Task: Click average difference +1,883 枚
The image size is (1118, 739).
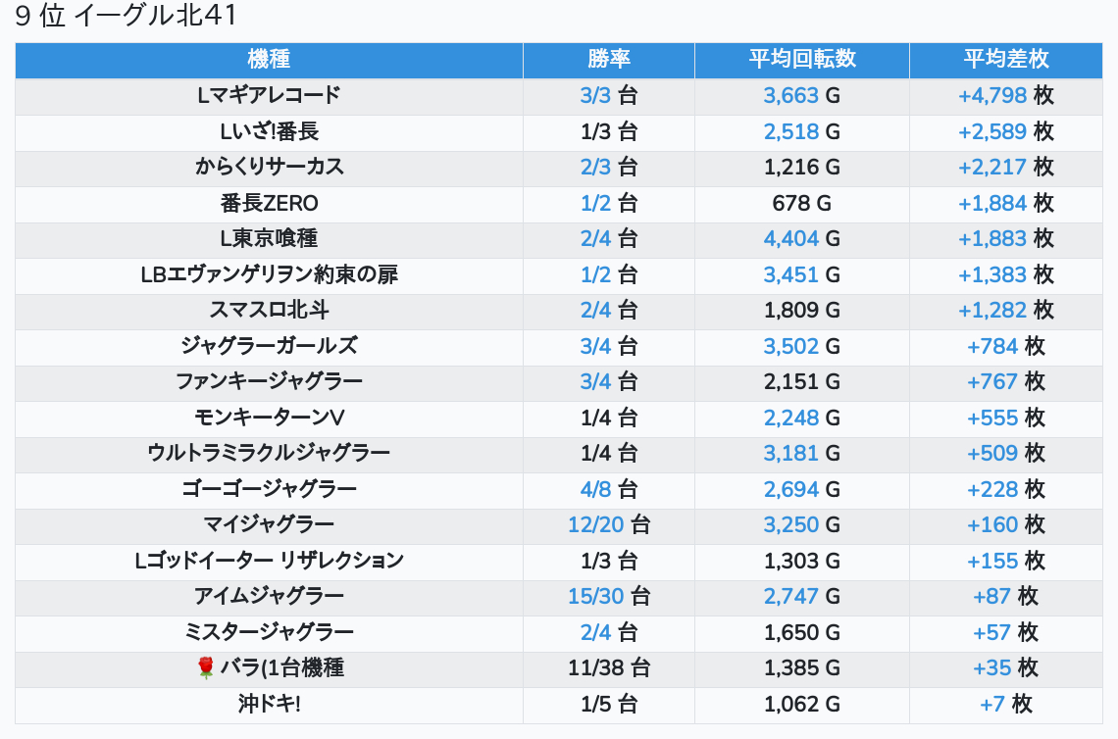Action: 1006,239
